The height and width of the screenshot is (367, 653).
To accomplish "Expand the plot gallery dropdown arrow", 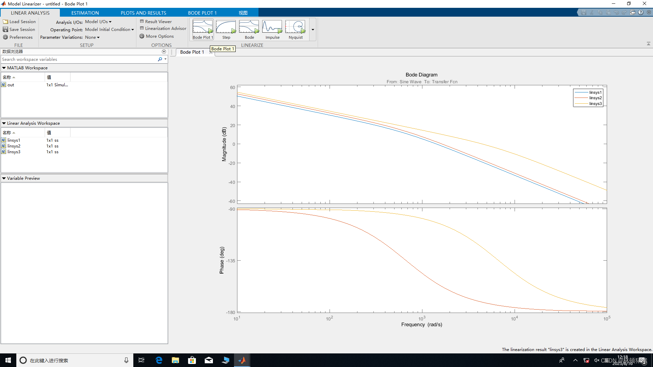I will point(313,30).
